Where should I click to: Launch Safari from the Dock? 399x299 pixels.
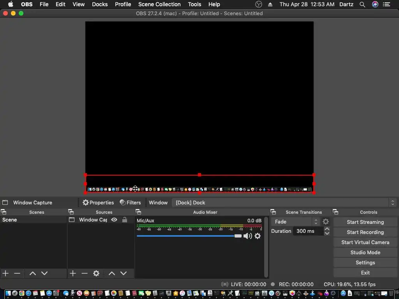[28, 293]
